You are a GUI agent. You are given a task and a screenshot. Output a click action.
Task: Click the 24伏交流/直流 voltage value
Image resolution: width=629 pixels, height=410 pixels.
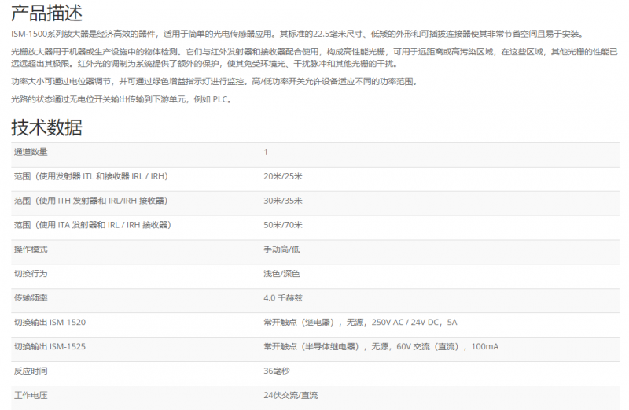[x=291, y=395]
